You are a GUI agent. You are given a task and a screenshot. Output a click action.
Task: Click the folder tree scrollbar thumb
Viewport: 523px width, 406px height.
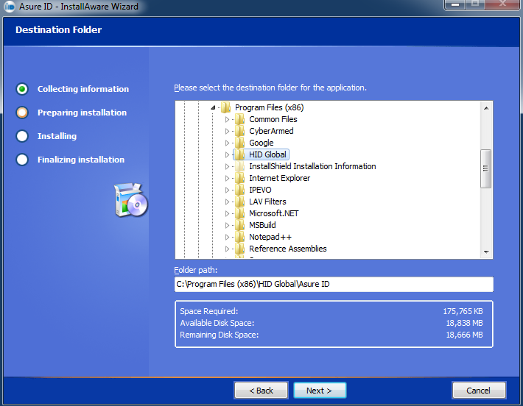point(485,168)
